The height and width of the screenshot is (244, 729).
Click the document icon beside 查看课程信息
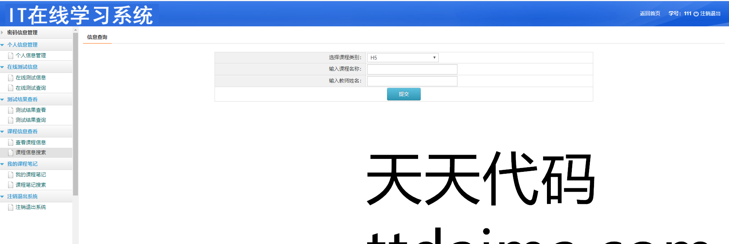click(11, 142)
